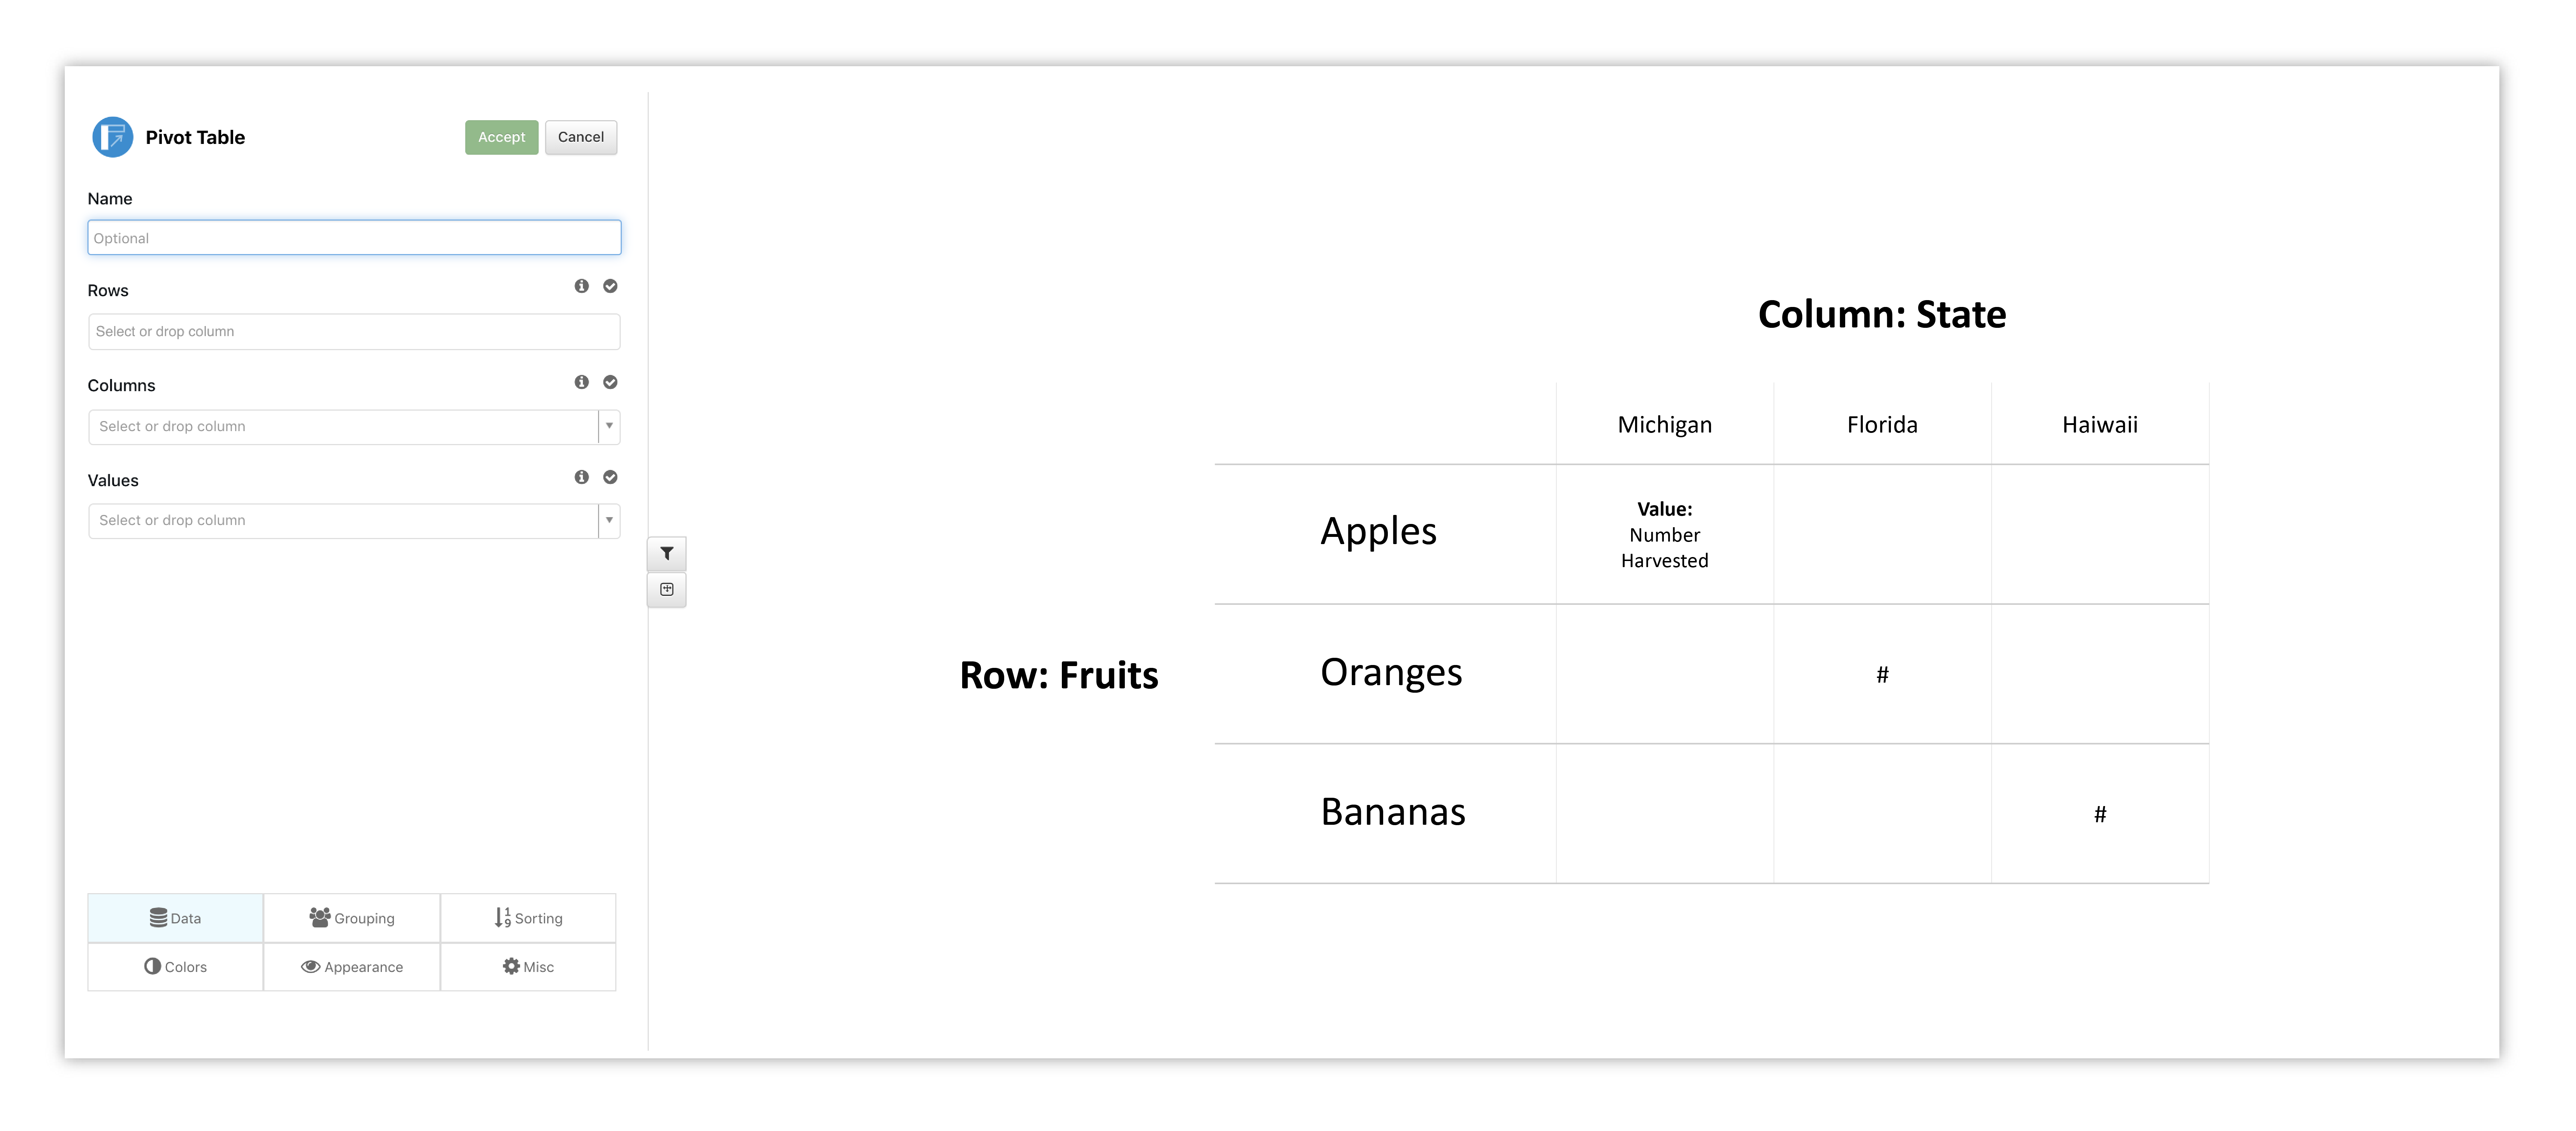This screenshot has height=1131, width=2576.
Task: Click the Misc gear icon
Action: point(511,966)
